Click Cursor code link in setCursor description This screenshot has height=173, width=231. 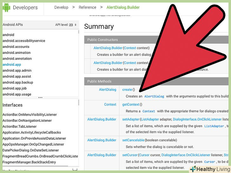pos(210,162)
